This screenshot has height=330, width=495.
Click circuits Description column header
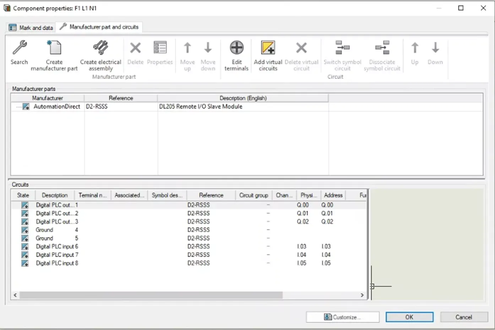[x=55, y=195]
